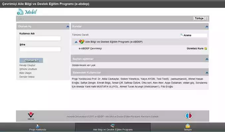This screenshot has height=132, width=225.
Task: Click the Kurslar panel title
Action: coord(77,26)
